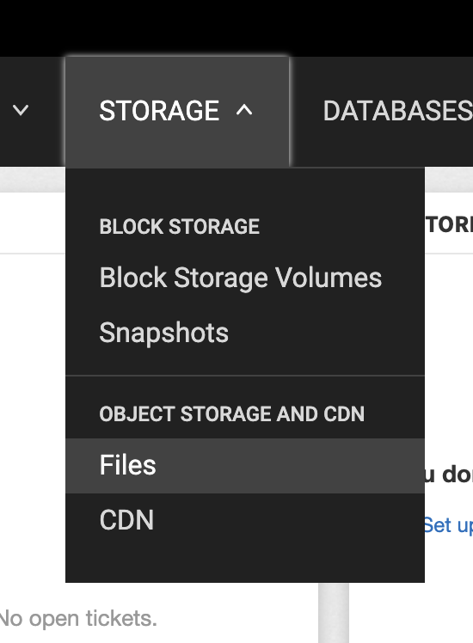The image size is (473, 643).
Task: Click the BLOCK STORAGE section heading
Action: coord(179,226)
